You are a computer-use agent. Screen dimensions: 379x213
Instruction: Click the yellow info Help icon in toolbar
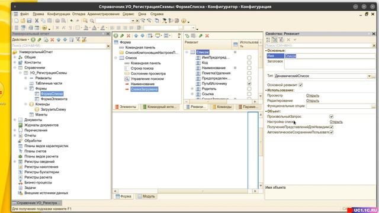point(184,21)
